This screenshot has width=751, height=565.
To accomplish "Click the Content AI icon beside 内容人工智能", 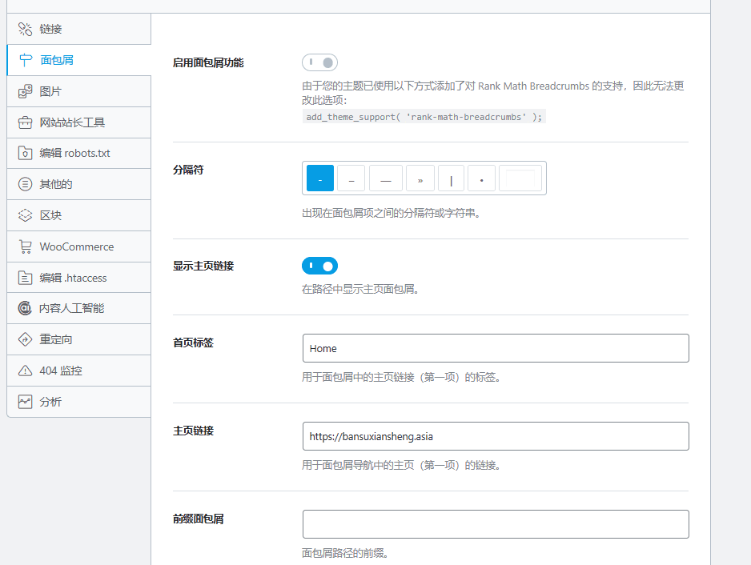I will tap(25, 308).
